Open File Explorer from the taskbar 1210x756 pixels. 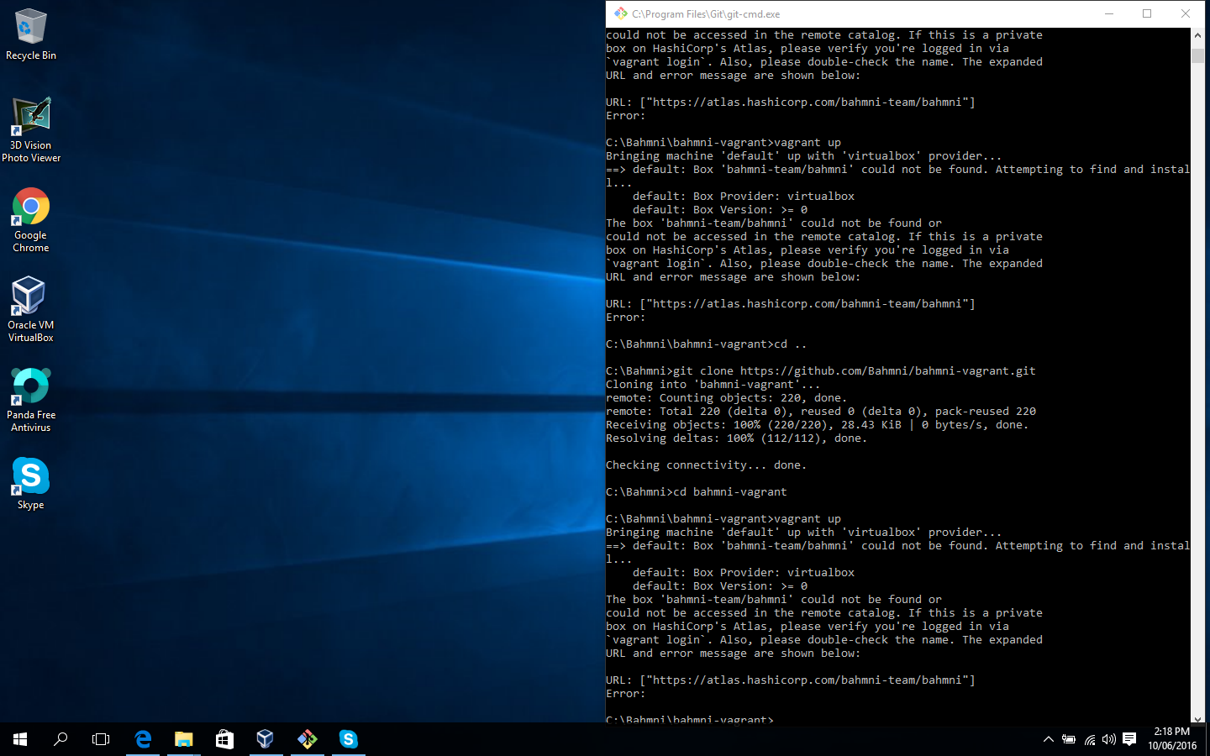click(183, 739)
